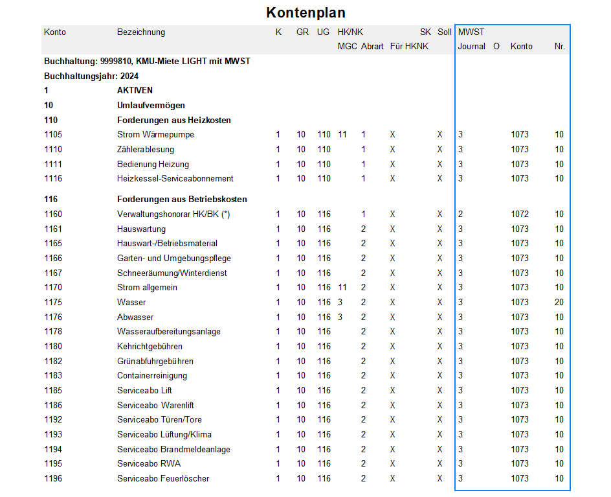Select the Soll column header
Screen dimensions: 611x497
pyautogui.click(x=444, y=32)
